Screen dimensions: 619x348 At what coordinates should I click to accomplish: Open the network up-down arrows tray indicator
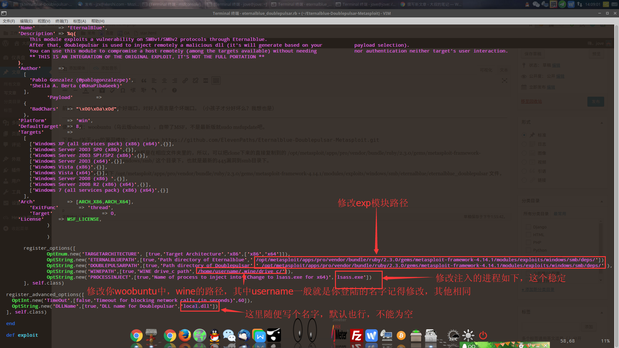[x=580, y=4]
